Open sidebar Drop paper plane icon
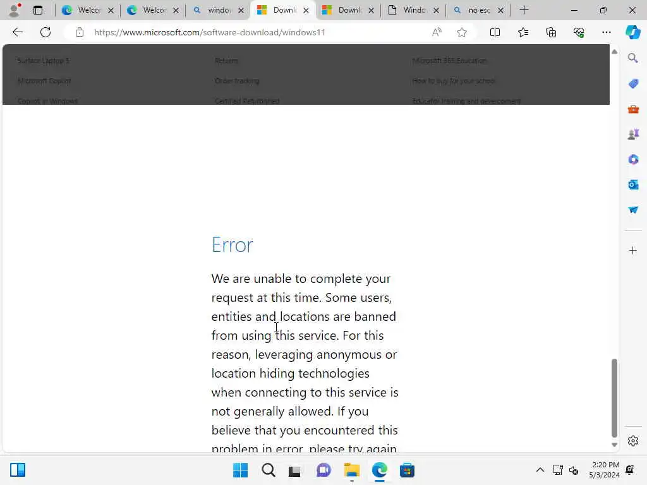Viewport: 647px width, 485px height. pyautogui.click(x=633, y=210)
